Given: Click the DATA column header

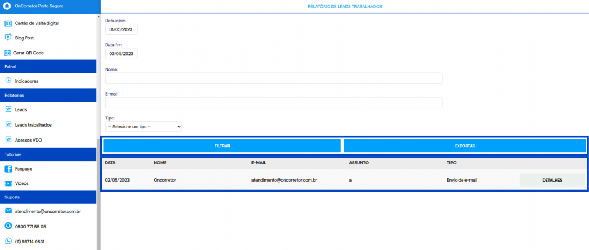Looking at the screenshot, I should coord(110,163).
